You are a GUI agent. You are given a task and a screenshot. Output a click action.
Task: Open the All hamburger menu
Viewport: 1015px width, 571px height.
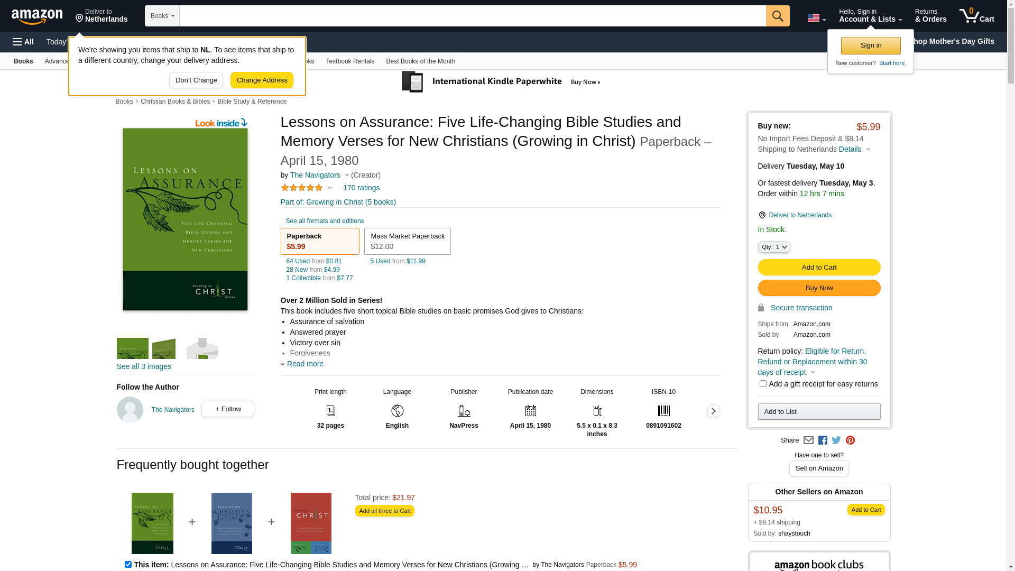(23, 42)
